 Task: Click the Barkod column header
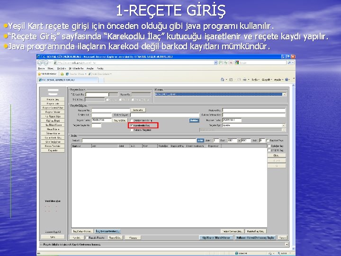[x=81, y=146]
